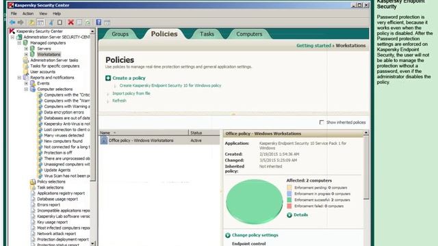Click the green pie chart
438x246 pixels.
254,202
